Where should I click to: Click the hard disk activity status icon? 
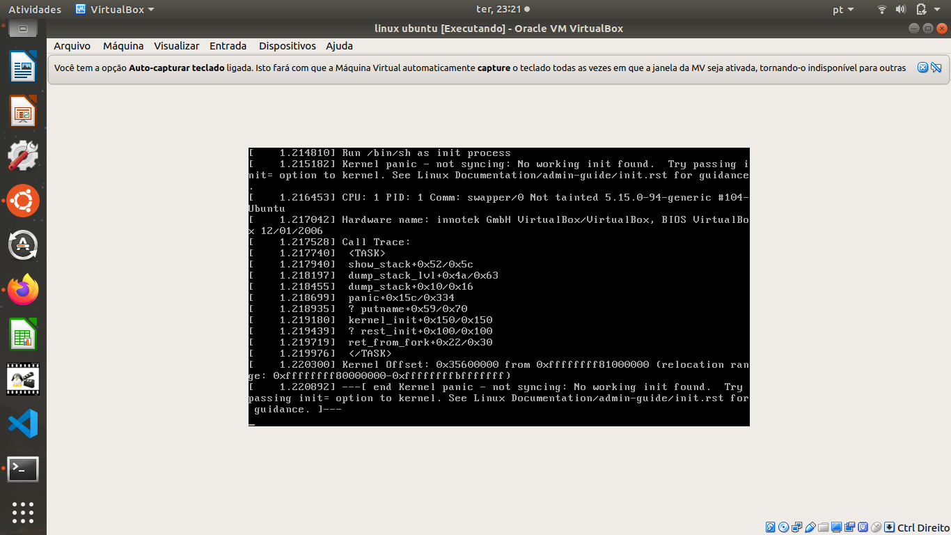click(x=770, y=527)
